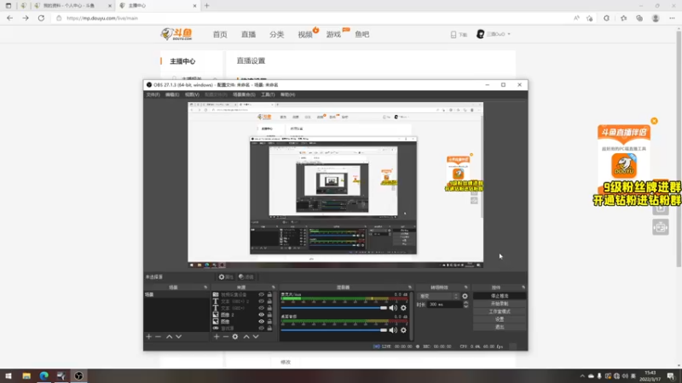
Task: Move source down in Sources dock
Action: click(x=256, y=336)
